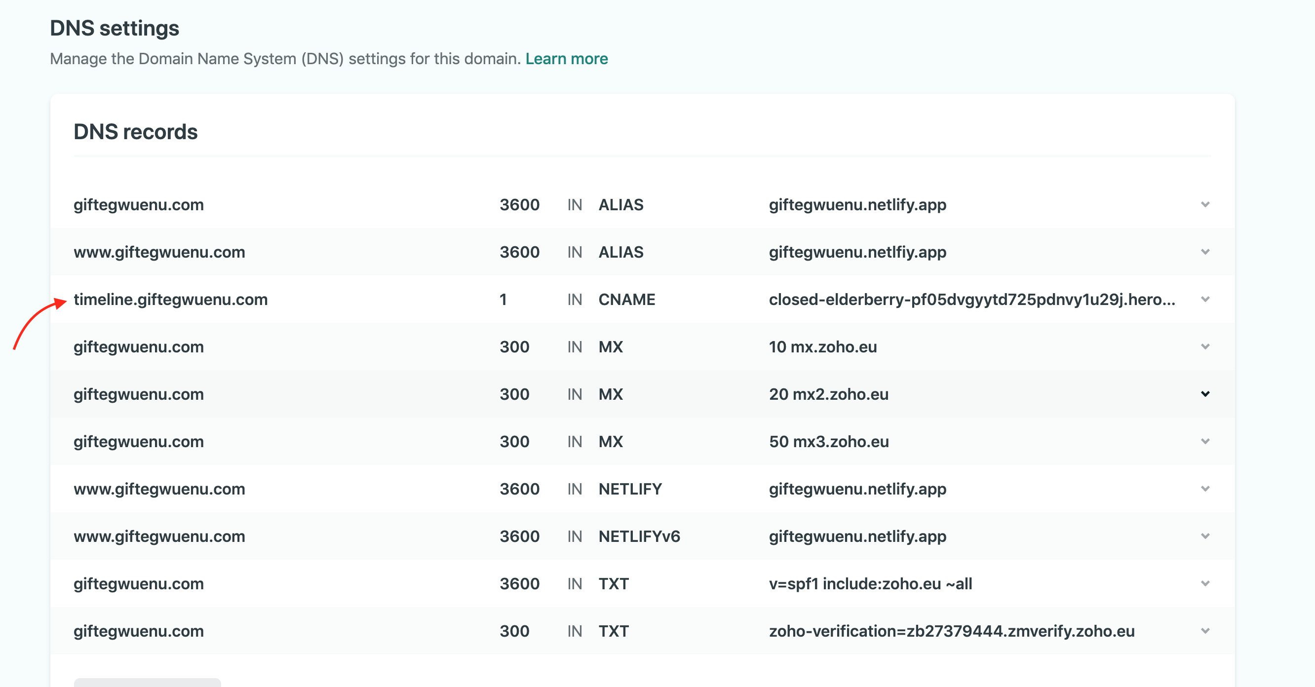Expand the 10 mx.zoho.eu MX record
This screenshot has width=1315, height=687.
[1205, 346]
